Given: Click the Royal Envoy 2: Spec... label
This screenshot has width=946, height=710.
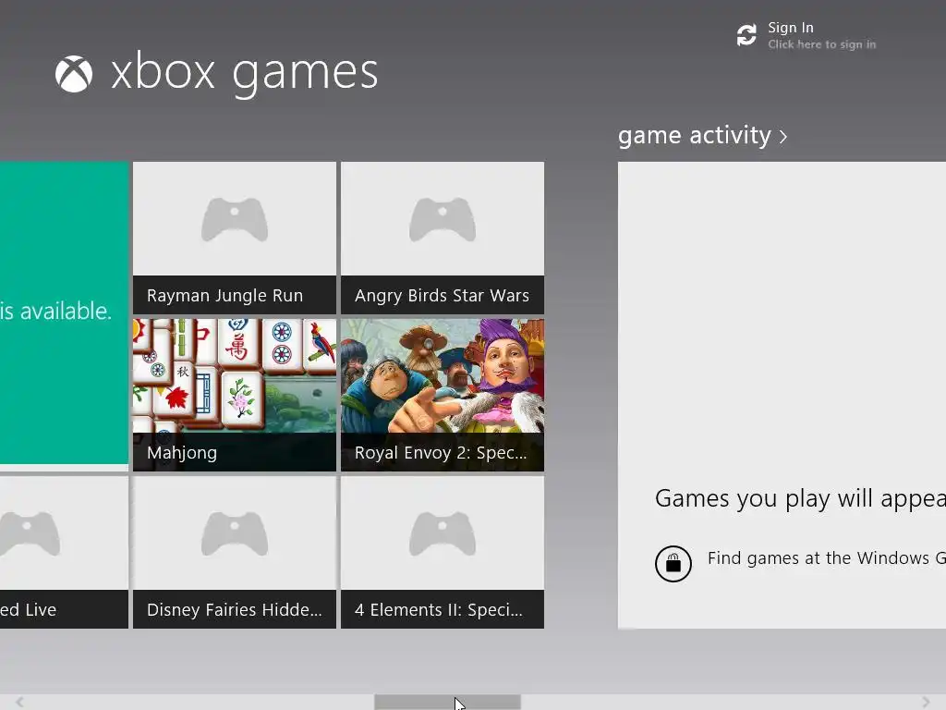Looking at the screenshot, I should pyautogui.click(x=441, y=453).
